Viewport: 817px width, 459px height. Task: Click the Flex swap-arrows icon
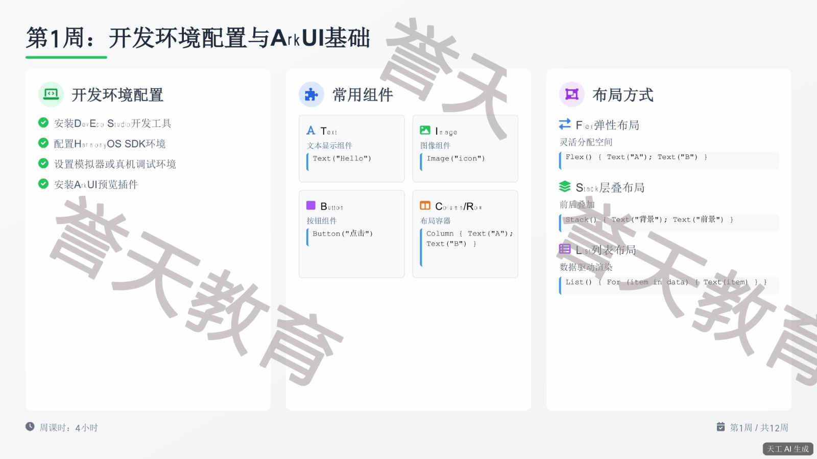point(565,124)
